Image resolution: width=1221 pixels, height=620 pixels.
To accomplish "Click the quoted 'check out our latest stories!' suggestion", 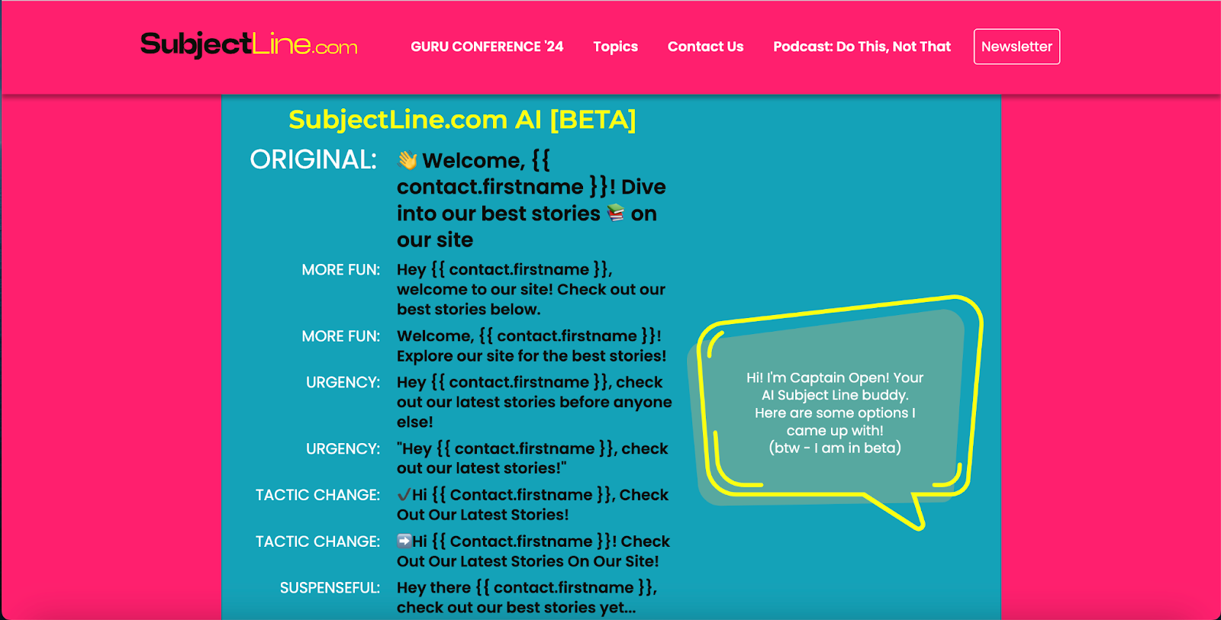I will click(x=533, y=458).
